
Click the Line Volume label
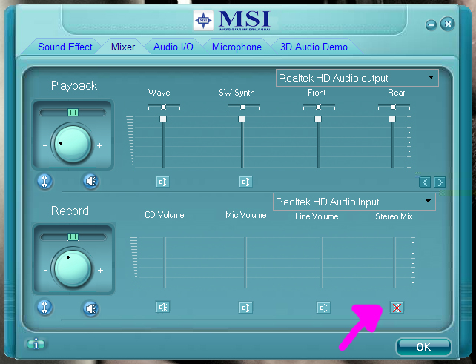click(317, 216)
